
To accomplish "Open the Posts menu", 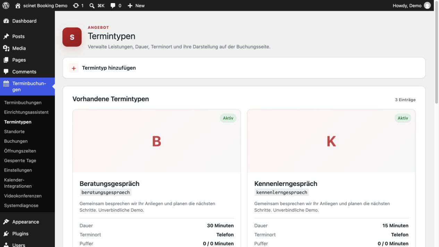I will tap(18, 36).
